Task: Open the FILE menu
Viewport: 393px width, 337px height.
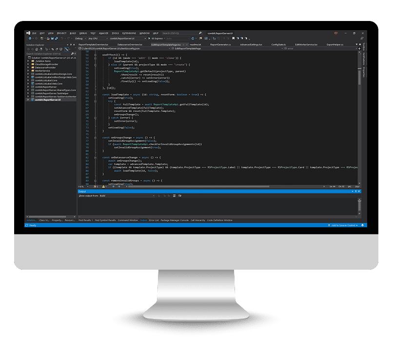Action: click(x=34, y=33)
